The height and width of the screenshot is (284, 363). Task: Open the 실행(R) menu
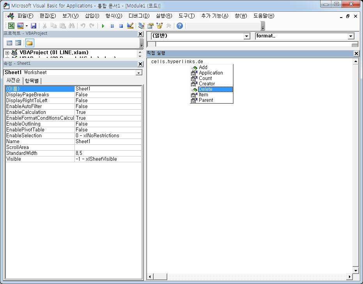(x=164, y=16)
